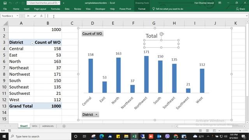Image resolution: width=249 pixels, height=140 pixels.
Task: Click the taskbar search box
Action: (40, 136)
